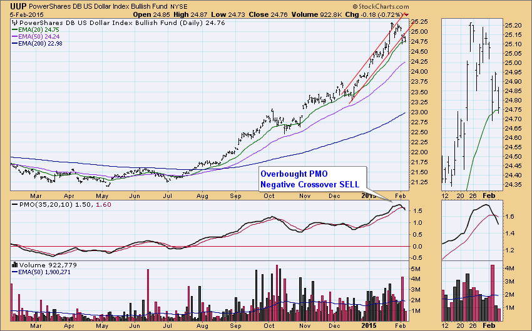Click the date 5-Feb-2015 label

(x=27, y=14)
